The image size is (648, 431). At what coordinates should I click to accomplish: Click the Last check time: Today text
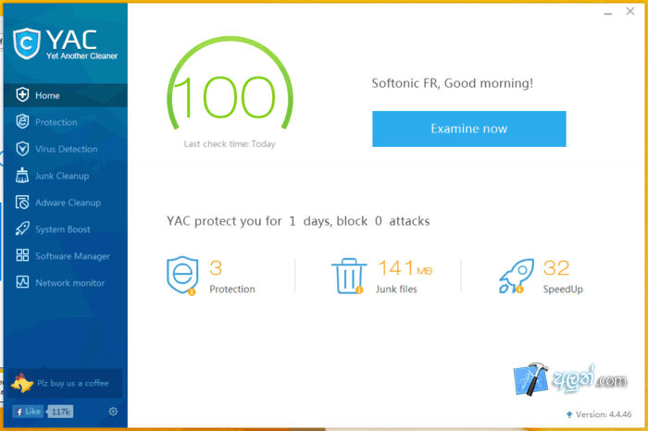[x=230, y=144]
